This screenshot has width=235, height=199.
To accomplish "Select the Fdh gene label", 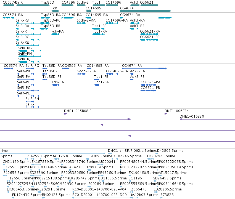I will (x=54, y=8).
